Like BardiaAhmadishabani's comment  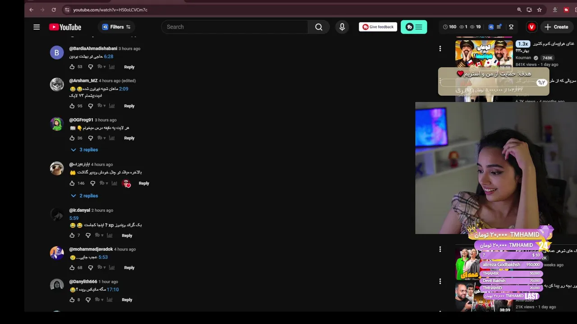click(72, 67)
